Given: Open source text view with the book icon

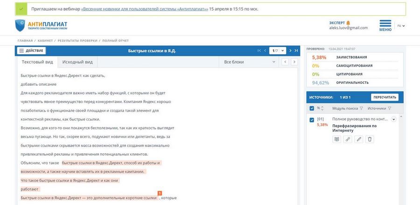Looking at the screenshot, I should click(336, 139).
